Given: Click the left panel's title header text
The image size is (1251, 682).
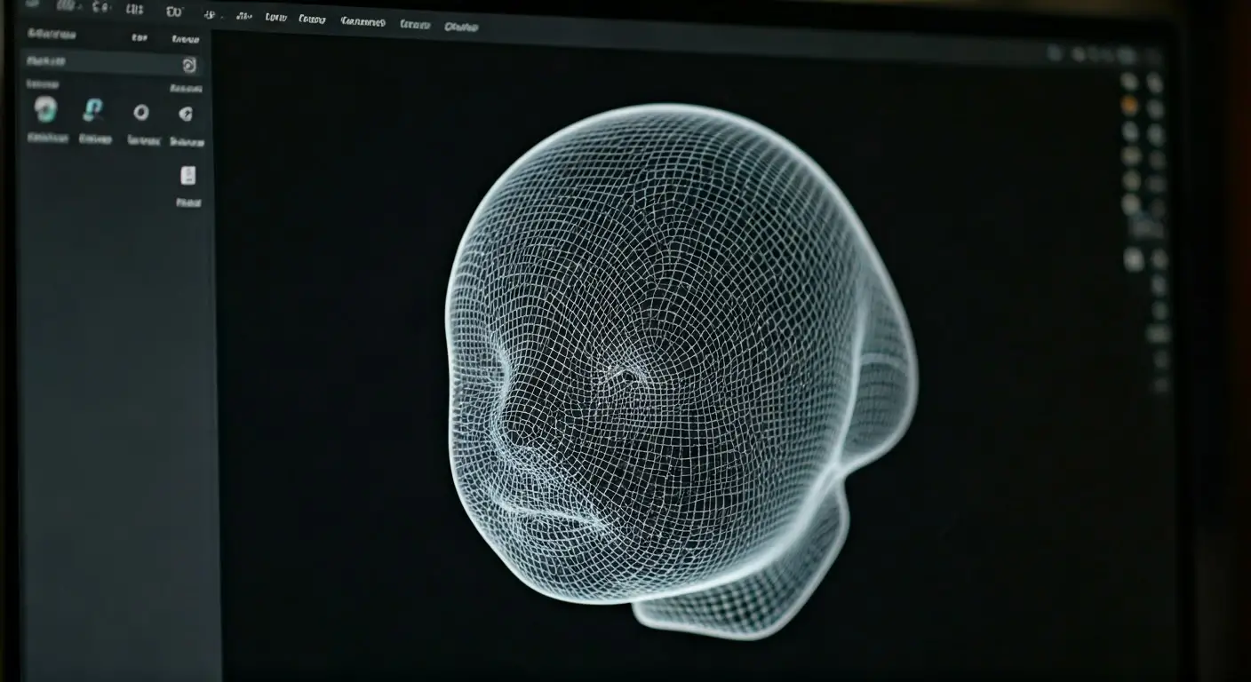Looking at the screenshot, I should point(52,34).
